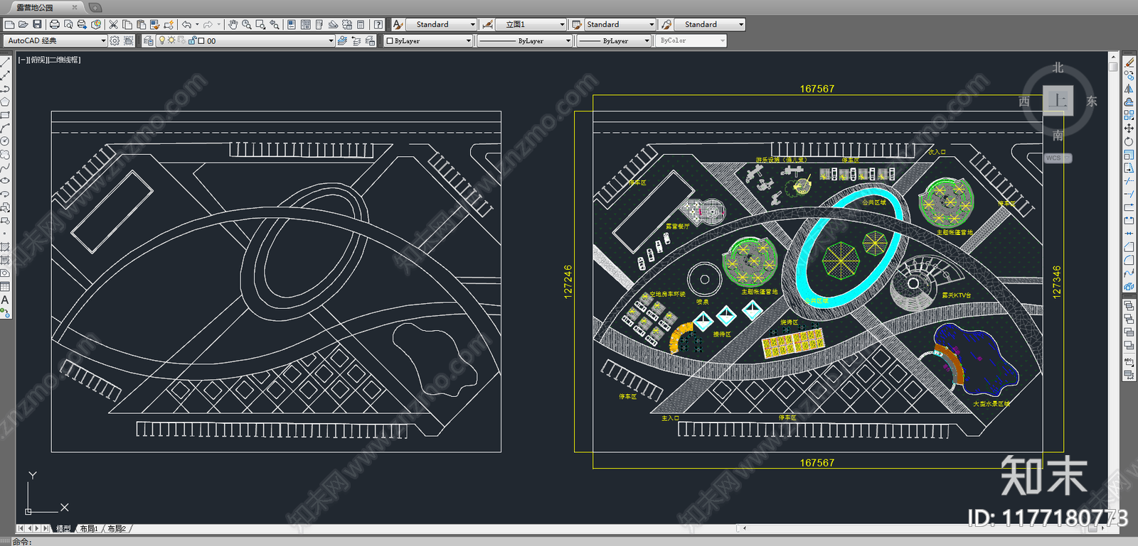Screen dimensions: 1138x546
Task: Click the 俯视 view control label
Action: pos(38,60)
